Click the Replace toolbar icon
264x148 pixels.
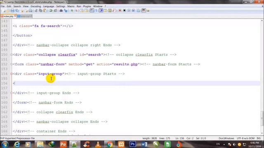66,11
